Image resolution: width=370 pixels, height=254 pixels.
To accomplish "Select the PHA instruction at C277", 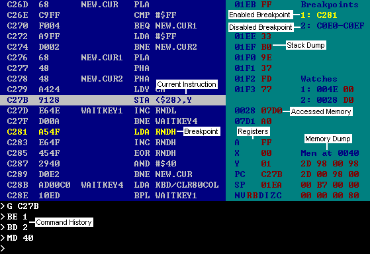I will click(142, 68).
